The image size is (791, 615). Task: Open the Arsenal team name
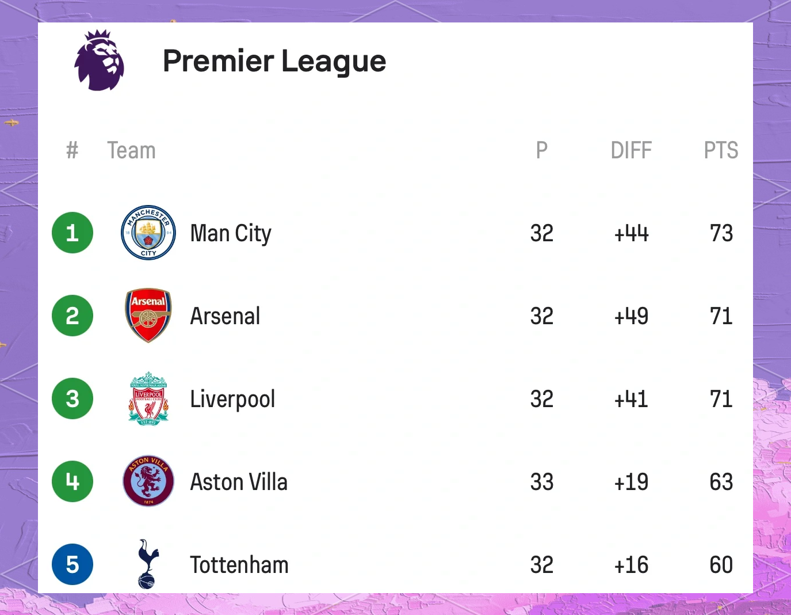pyautogui.click(x=225, y=316)
